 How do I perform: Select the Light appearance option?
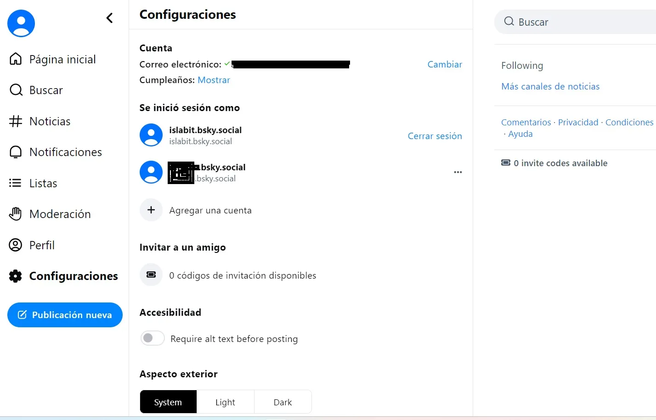tap(225, 402)
